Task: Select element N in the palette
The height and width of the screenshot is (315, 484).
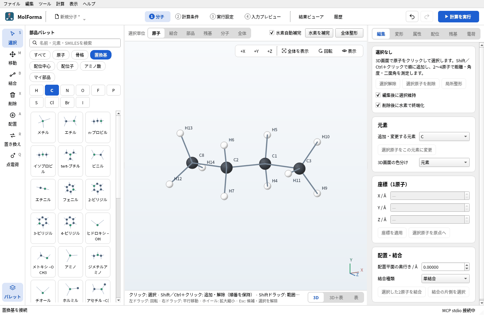Action: pos(67,90)
